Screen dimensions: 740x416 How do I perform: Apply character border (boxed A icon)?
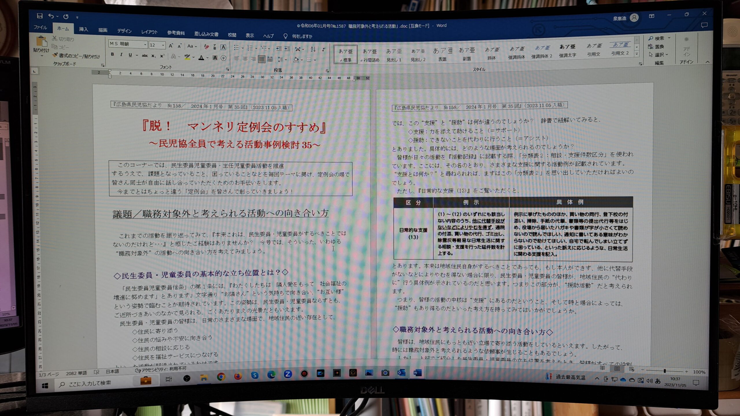click(x=223, y=47)
